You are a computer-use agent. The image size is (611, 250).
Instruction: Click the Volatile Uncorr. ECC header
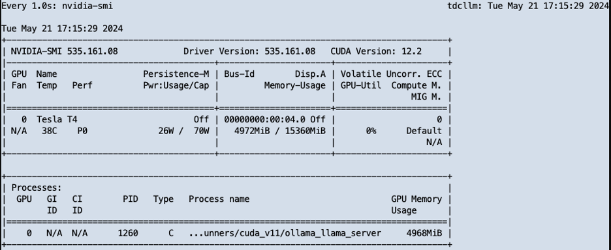[391, 74]
